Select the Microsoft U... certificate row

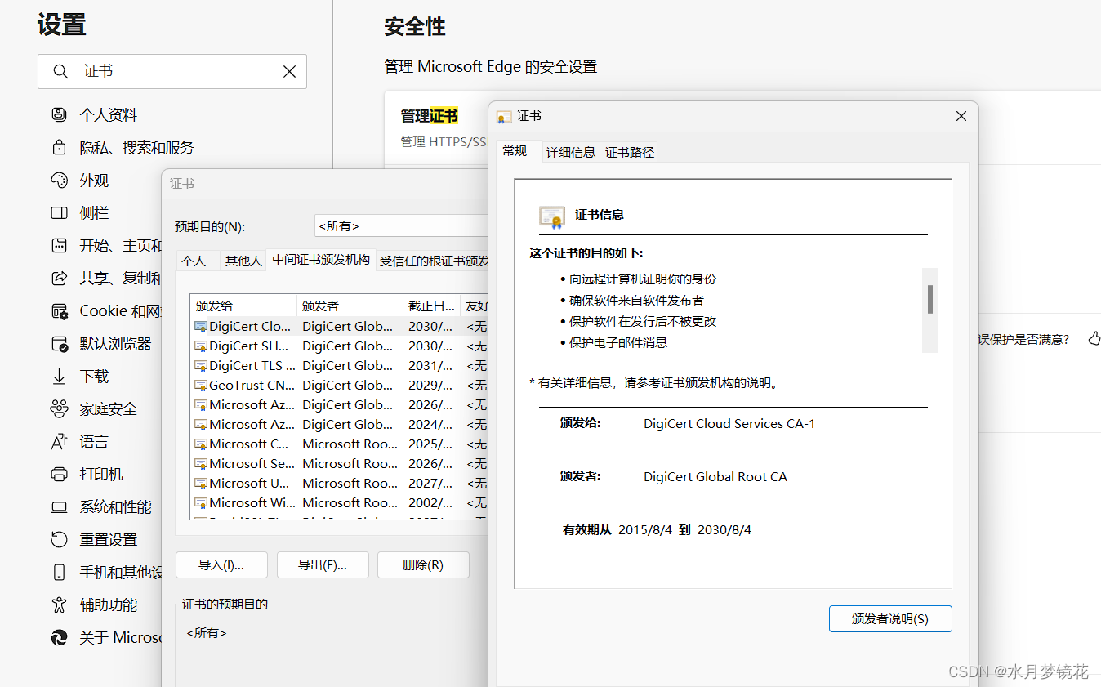[339, 484]
